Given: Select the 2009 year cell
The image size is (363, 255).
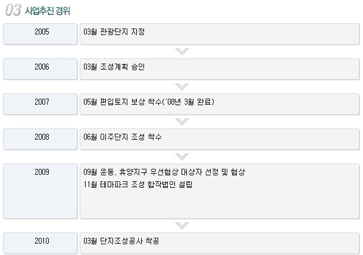Looking at the screenshot, I should pyautogui.click(x=40, y=191).
